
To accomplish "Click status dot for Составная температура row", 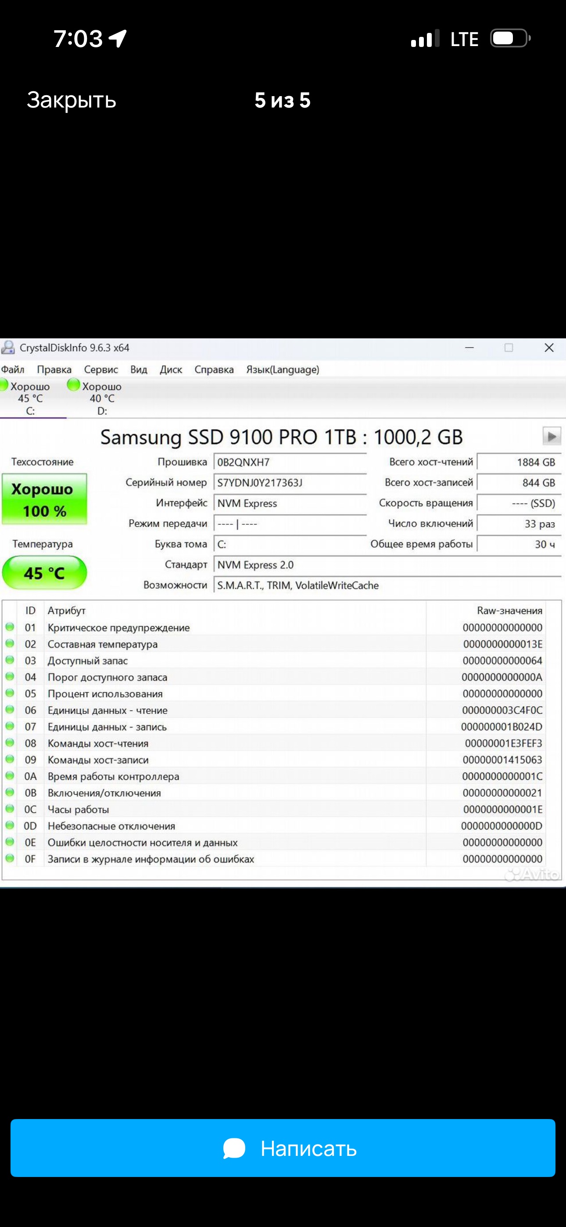I will pyautogui.click(x=10, y=643).
